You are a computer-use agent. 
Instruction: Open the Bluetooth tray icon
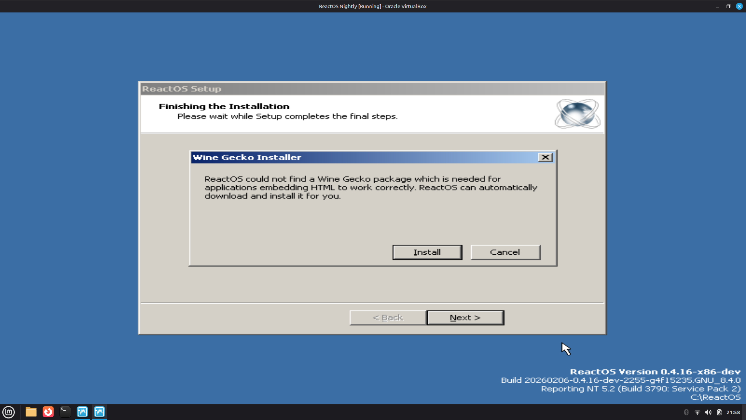coord(686,412)
